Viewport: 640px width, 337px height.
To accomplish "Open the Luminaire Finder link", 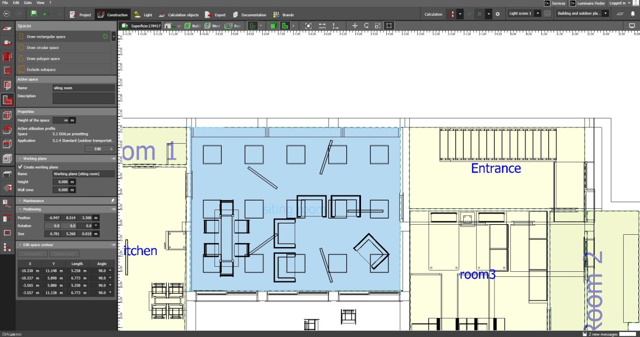I will tap(586, 3).
